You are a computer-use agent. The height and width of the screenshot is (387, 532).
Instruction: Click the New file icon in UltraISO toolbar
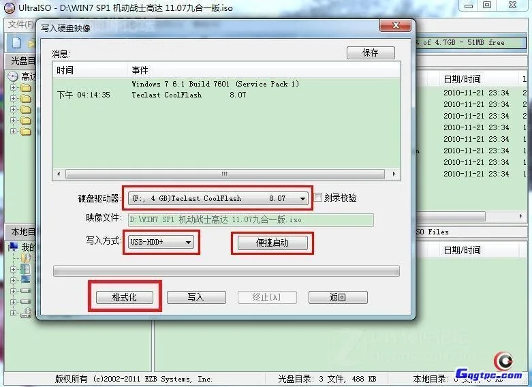click(x=16, y=43)
